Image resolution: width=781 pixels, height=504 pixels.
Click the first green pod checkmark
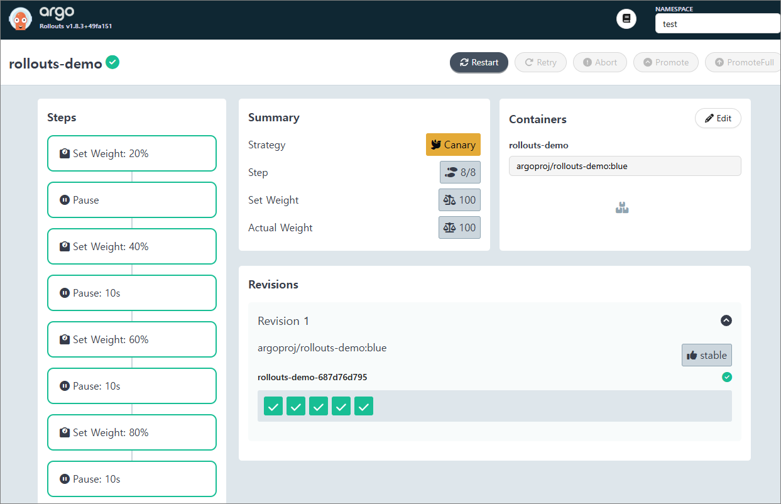tap(273, 407)
